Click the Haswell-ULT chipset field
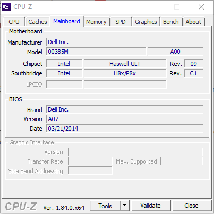The width and height of the screenshot is (214, 214). (125, 64)
